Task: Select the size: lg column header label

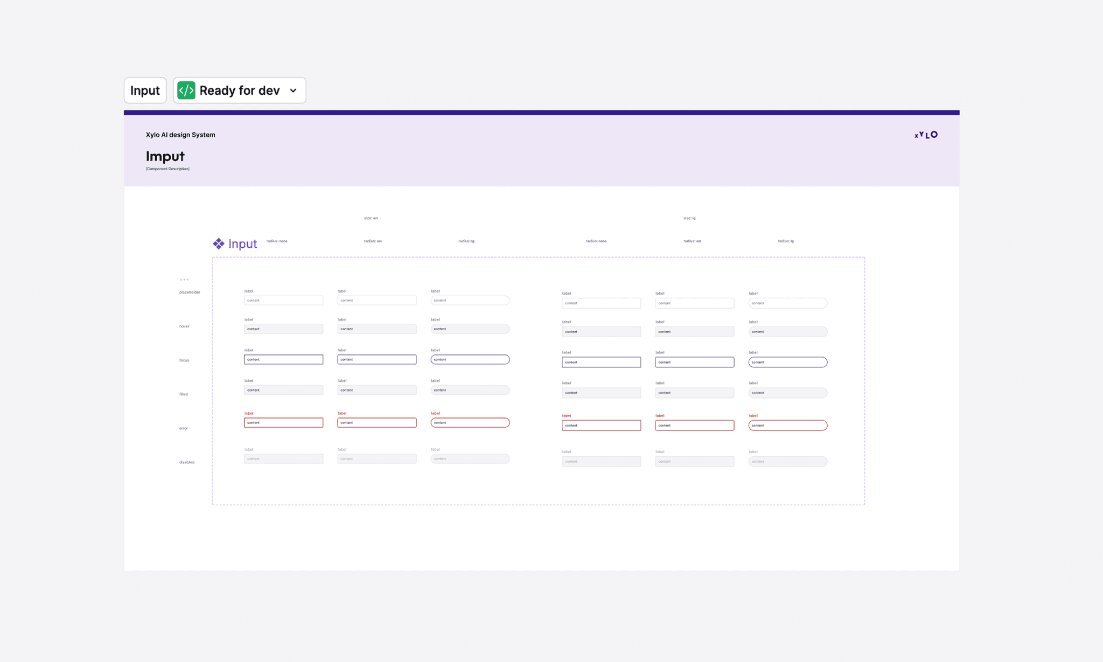Action: [x=689, y=218]
